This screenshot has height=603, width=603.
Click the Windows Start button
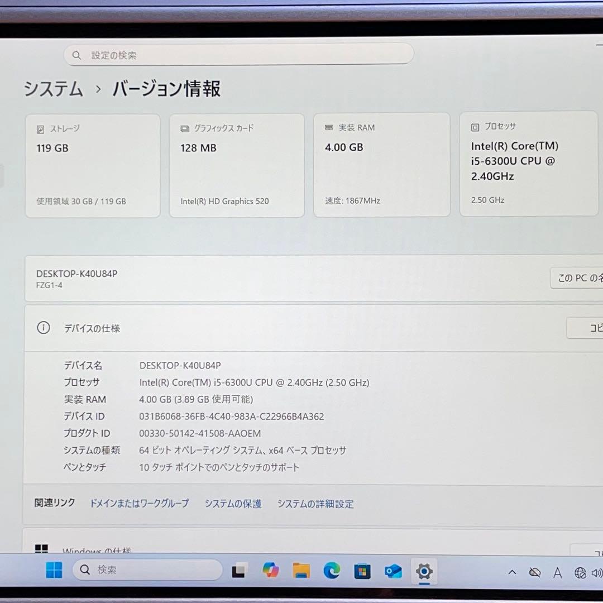54,571
